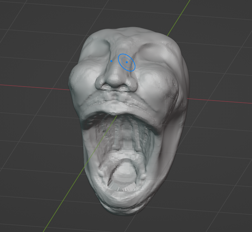Image resolution: width=252 pixels, height=232 pixels.
Task: Click the small blue mirrored symmetry dot
Action: 112,61
